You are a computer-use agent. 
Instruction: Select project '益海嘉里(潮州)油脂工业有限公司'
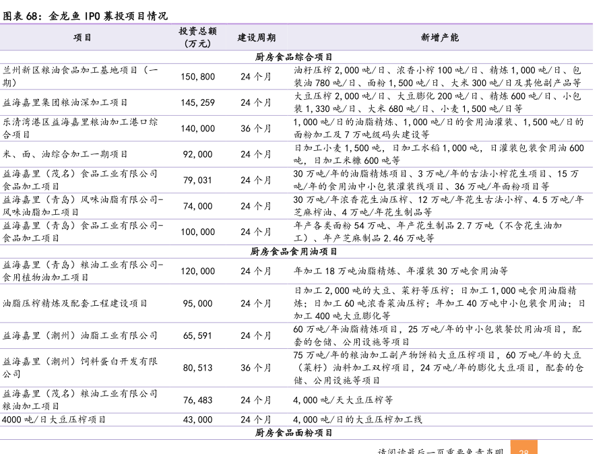pyautogui.click(x=80, y=335)
